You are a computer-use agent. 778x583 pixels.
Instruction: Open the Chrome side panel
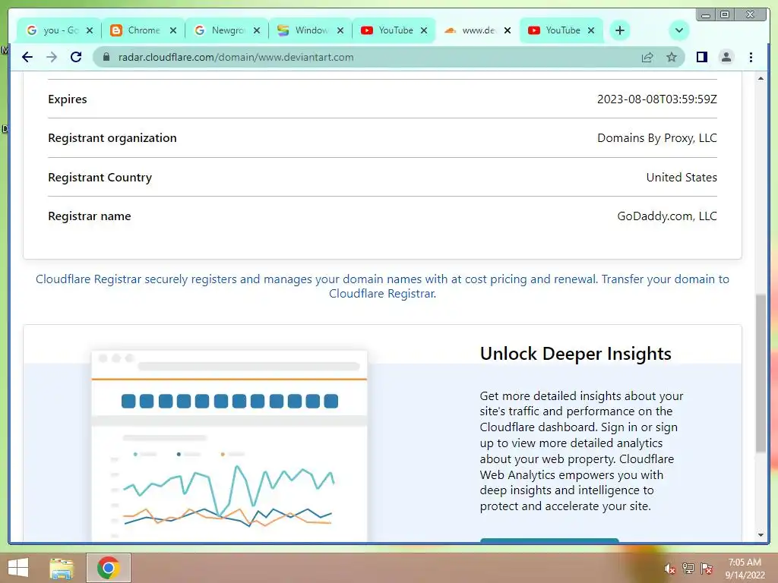(701, 57)
